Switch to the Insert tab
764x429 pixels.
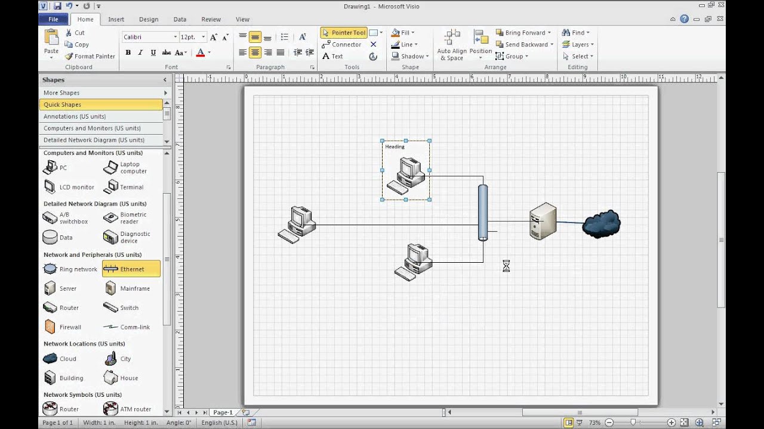click(116, 19)
